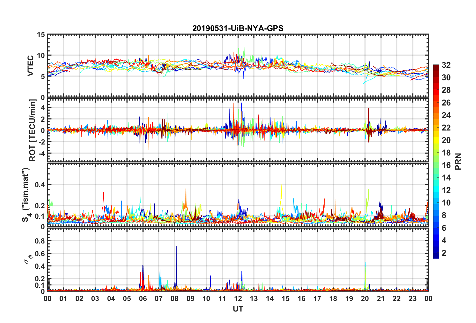The image size is (476, 323).
Task: Click hour label 13 on the UT axis
Action: click(x=254, y=298)
